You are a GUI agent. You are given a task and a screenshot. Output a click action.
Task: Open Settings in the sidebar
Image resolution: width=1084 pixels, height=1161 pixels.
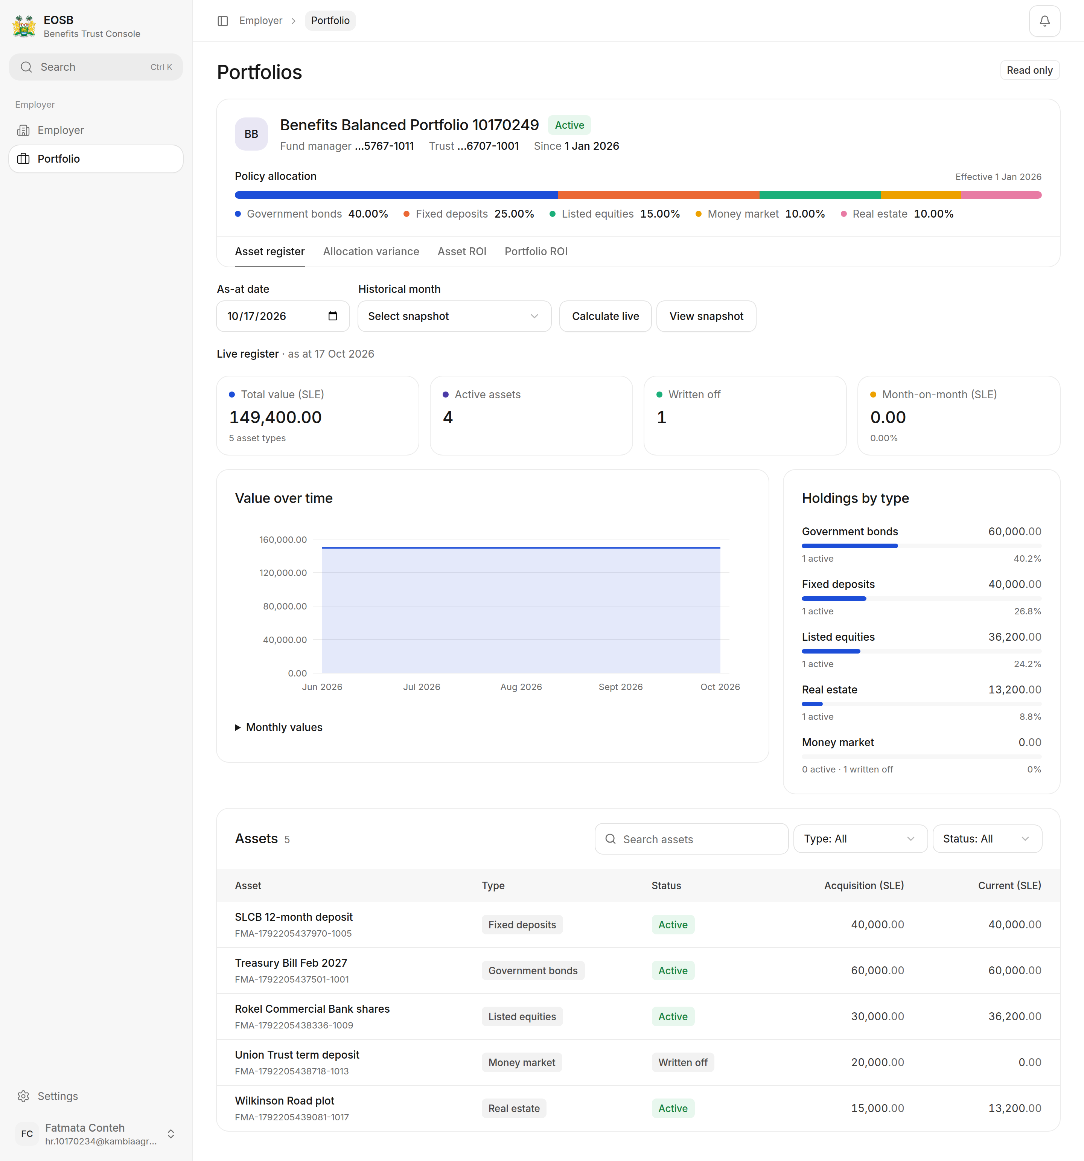click(96, 1096)
